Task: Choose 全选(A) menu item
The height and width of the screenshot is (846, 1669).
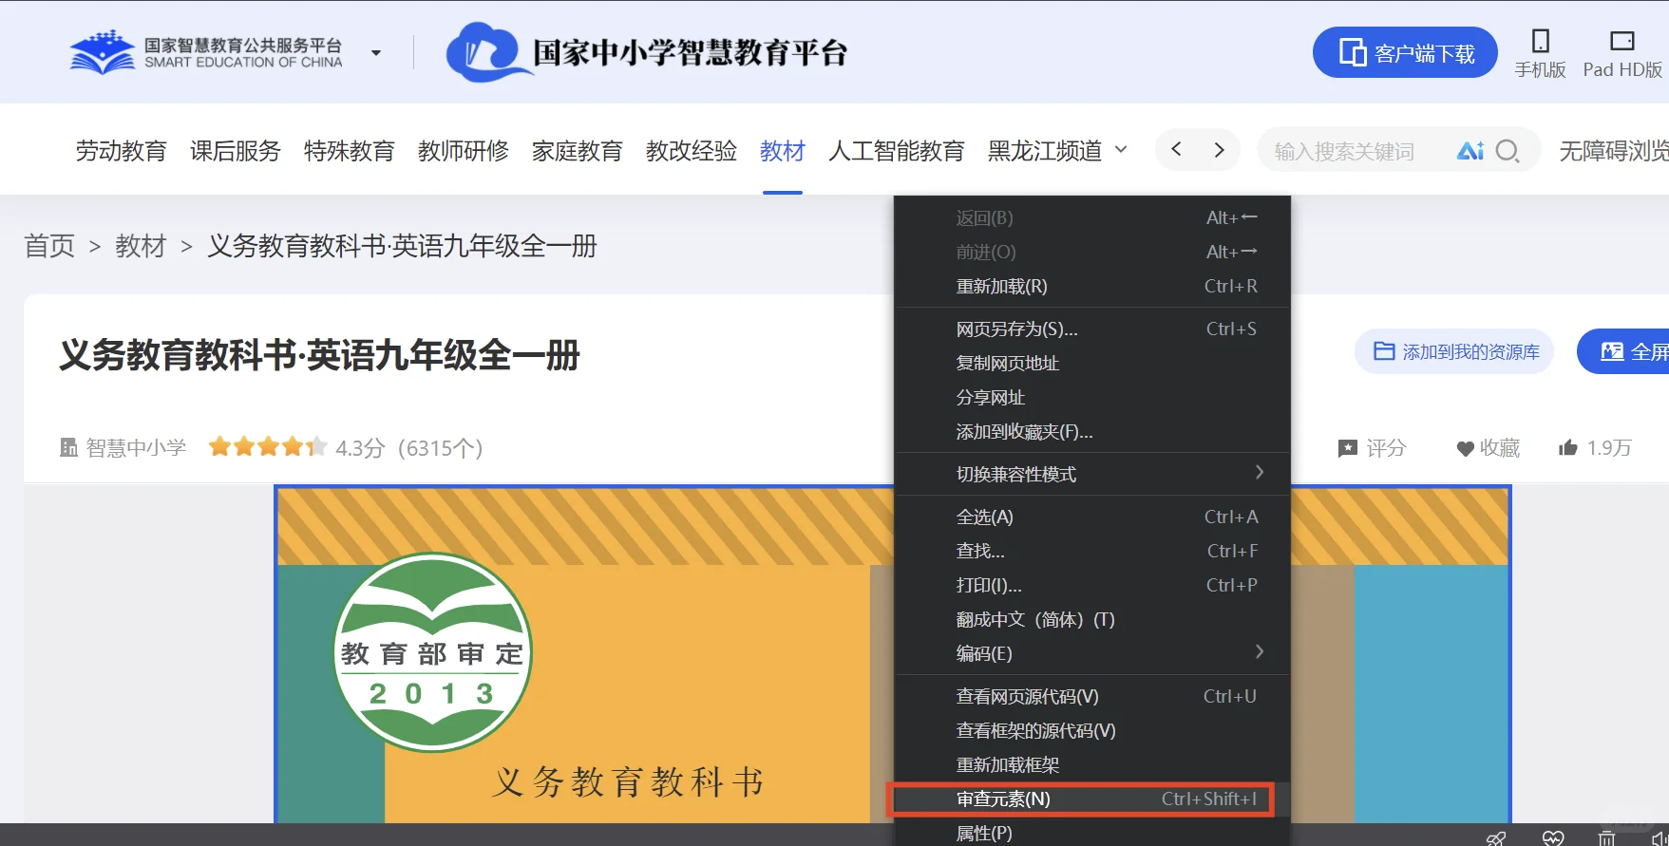Action: click(x=1092, y=517)
